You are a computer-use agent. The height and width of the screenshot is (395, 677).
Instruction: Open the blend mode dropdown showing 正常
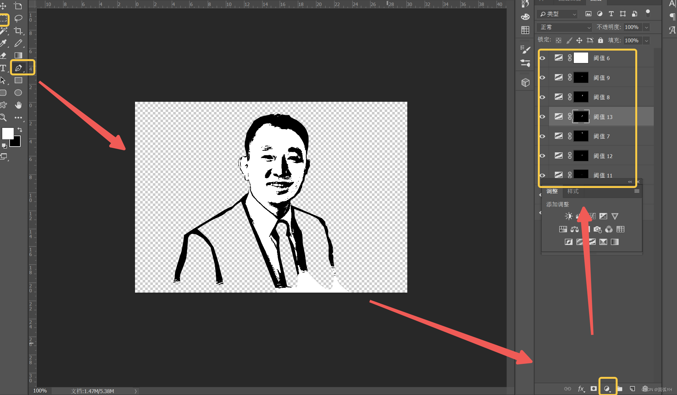[x=564, y=27]
